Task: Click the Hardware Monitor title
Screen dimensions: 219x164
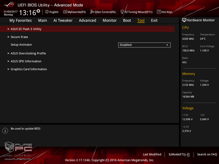Action: coord(201,20)
